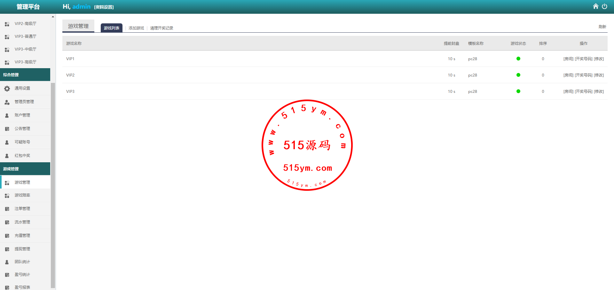Toggle the green status dot for VIP3
Screen dimensions: 614x290
click(x=518, y=91)
